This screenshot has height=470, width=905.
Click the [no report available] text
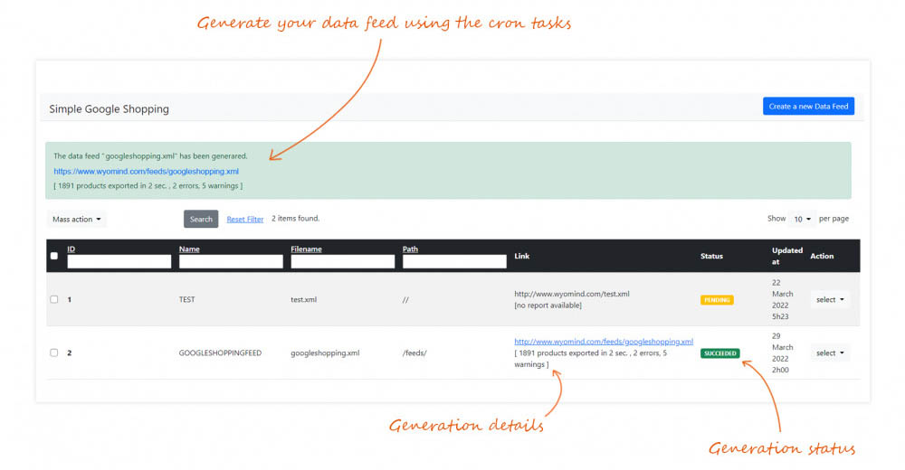click(x=548, y=305)
